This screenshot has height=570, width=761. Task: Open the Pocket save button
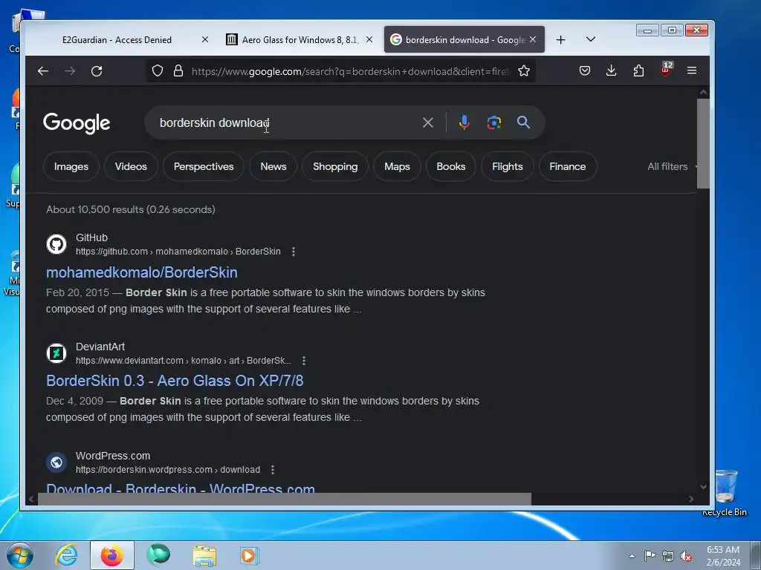[585, 71]
